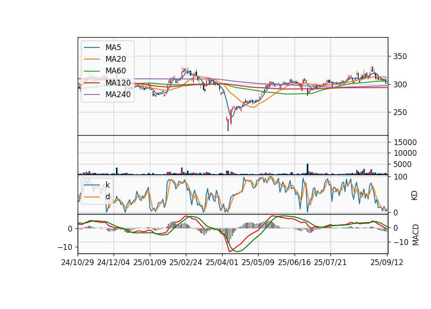Viewport: 431px width, 309px height.
Task: Click the MA240 purple line color sample in legend
Action: point(92,94)
